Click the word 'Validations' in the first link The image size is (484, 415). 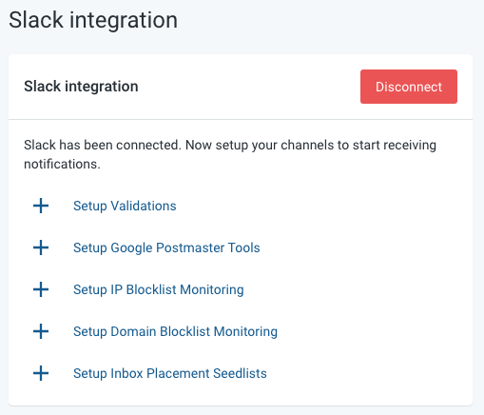[144, 206]
